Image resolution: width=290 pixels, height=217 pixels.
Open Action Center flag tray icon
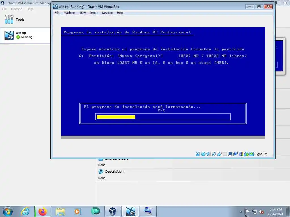coord(247,211)
